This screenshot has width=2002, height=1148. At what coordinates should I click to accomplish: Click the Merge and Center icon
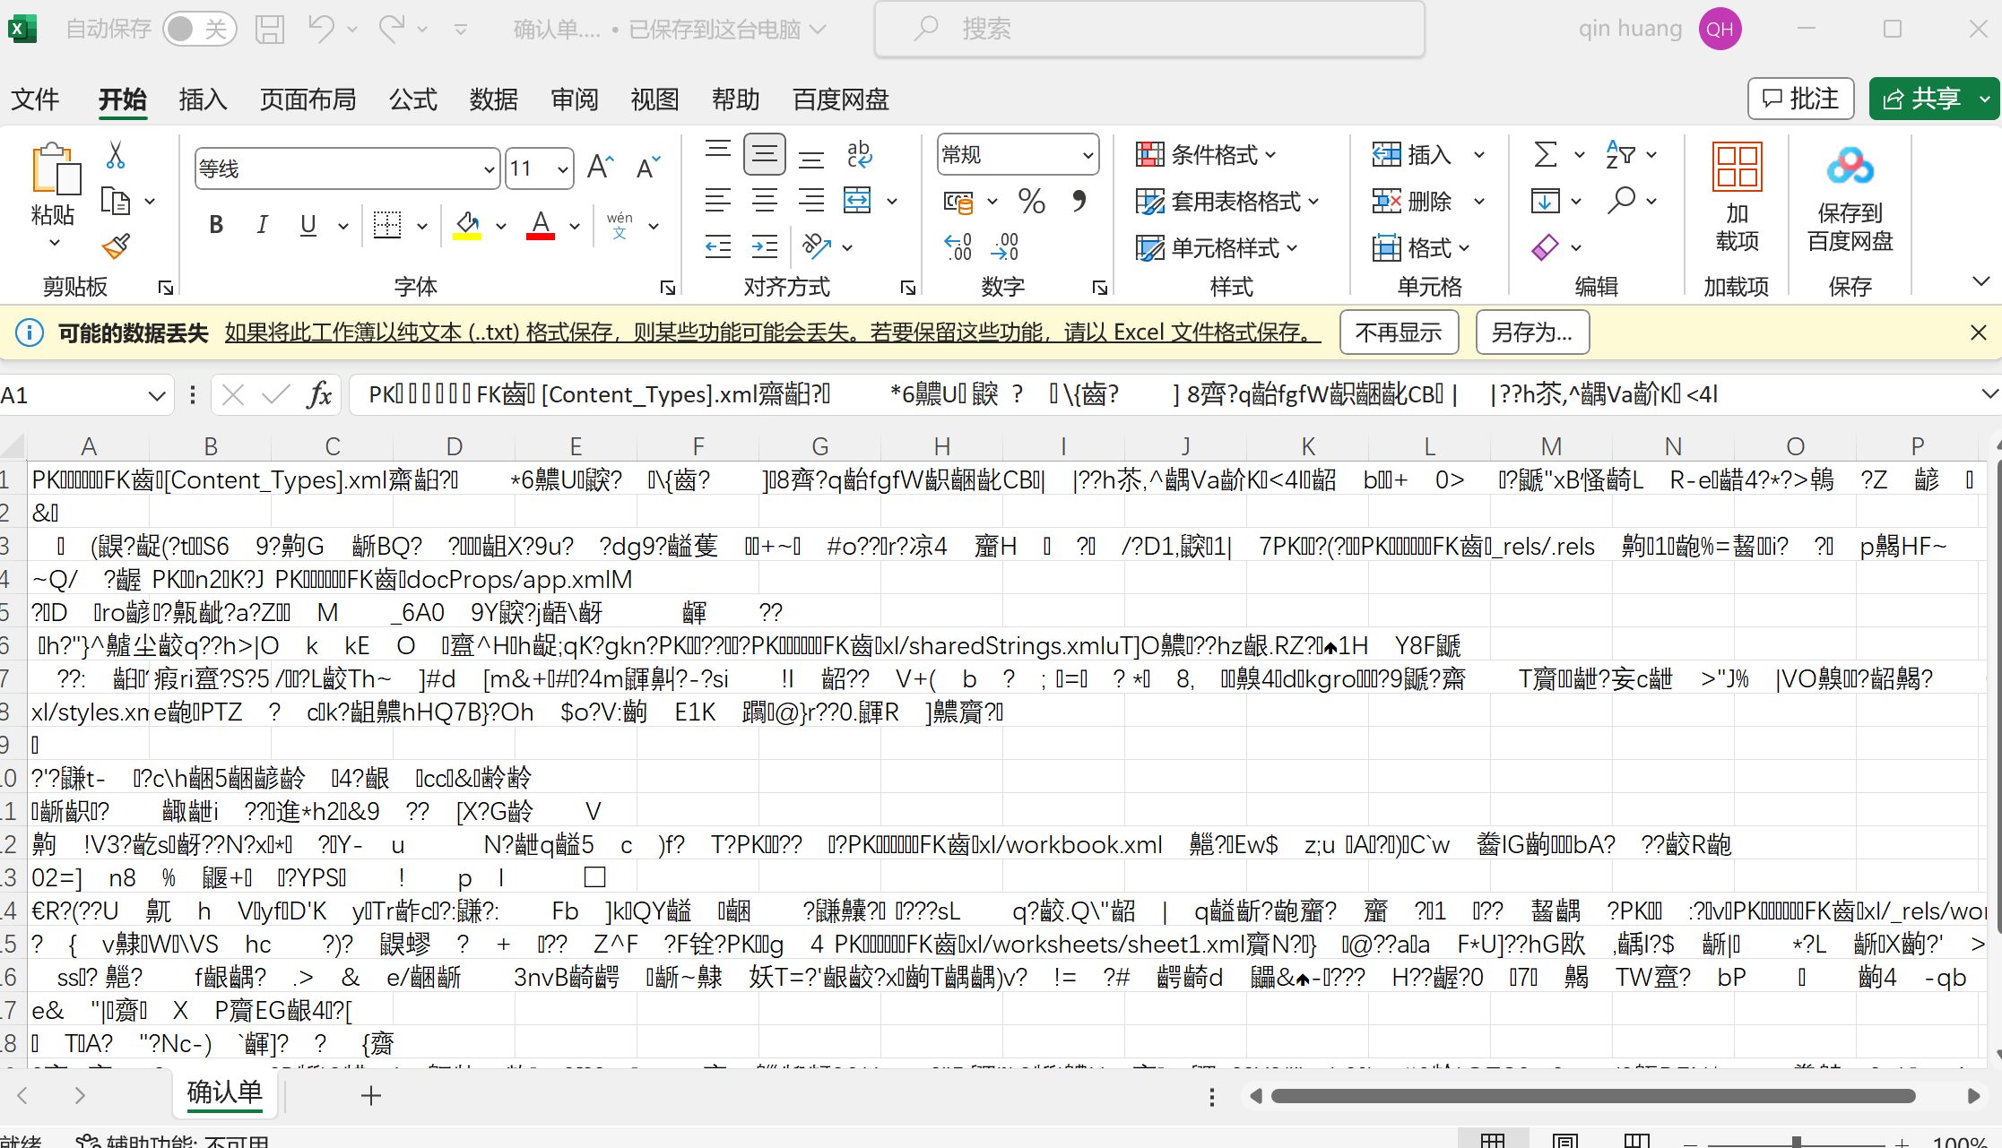click(857, 200)
